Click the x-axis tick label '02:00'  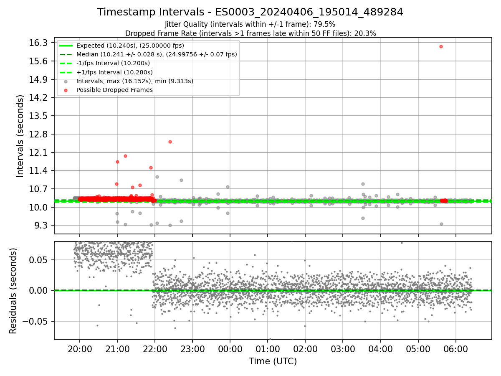(x=305, y=348)
